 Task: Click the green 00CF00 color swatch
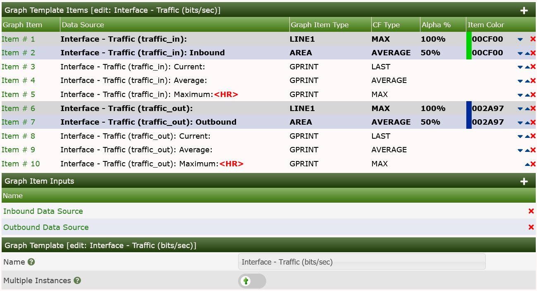[x=469, y=45]
